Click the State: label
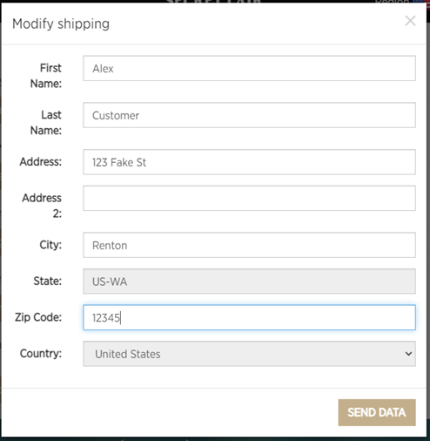This screenshot has height=441, width=430. tap(48, 282)
